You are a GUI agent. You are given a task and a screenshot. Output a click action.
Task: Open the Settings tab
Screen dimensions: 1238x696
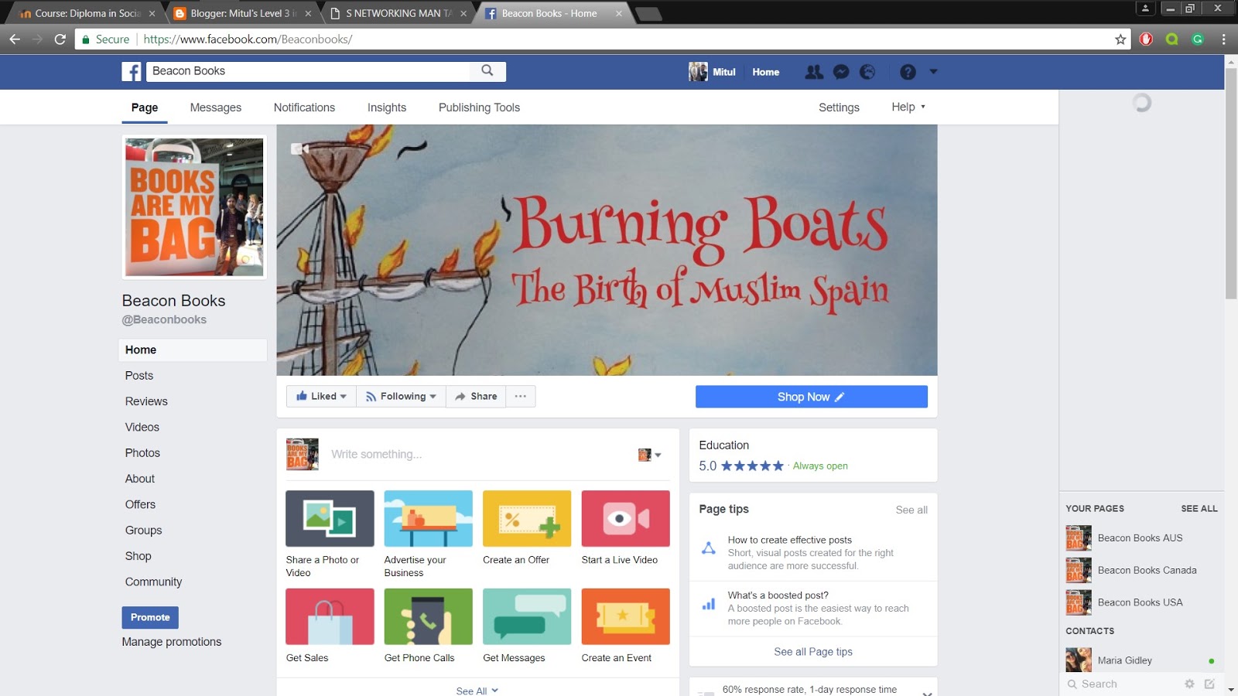(839, 107)
